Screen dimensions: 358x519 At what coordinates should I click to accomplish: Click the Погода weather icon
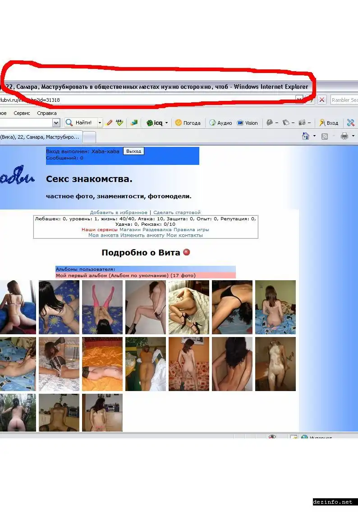pos(179,123)
